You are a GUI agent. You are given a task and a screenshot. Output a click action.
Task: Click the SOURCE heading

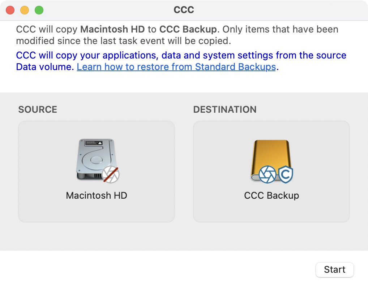click(x=38, y=109)
